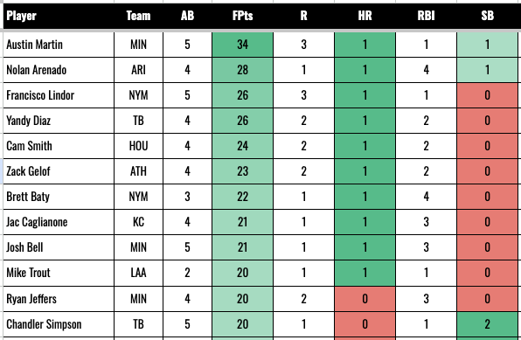Viewport: 521px width, 340px height.
Task: Select the Team column header
Action: (138, 16)
